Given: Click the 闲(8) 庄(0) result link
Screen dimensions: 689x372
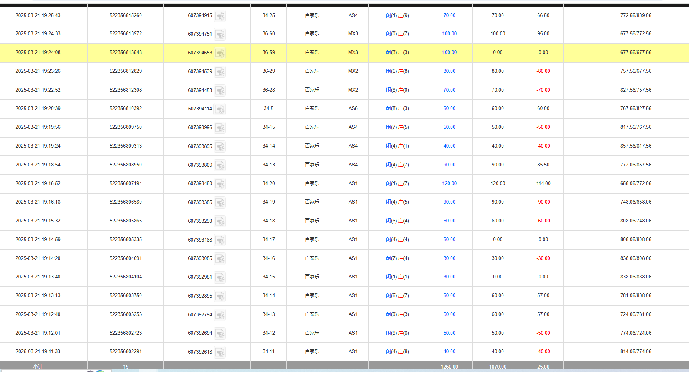Looking at the screenshot, I should [397, 90].
